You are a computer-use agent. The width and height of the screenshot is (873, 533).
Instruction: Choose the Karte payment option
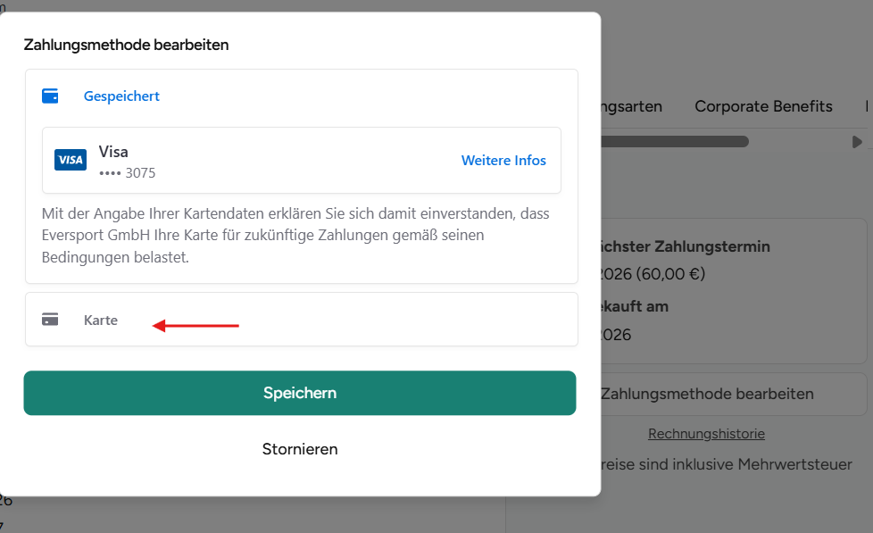click(x=101, y=321)
